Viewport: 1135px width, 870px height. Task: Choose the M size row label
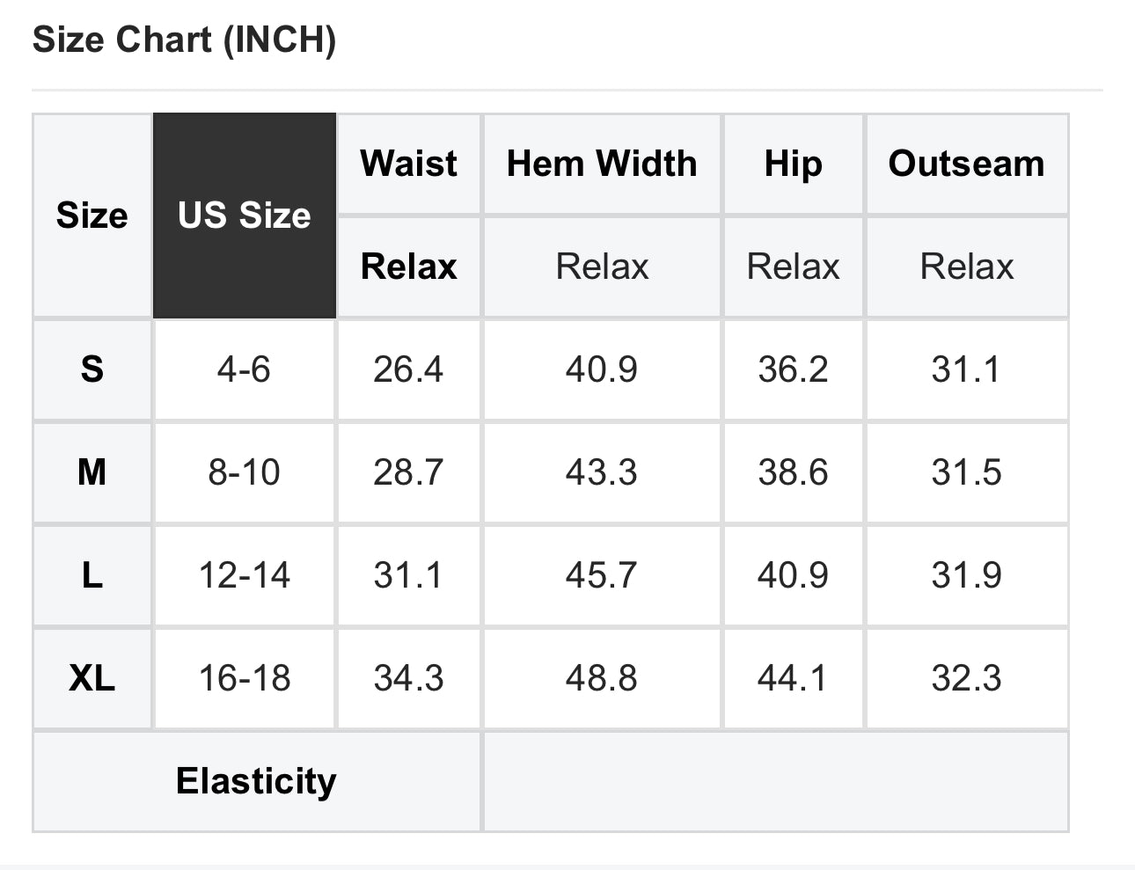click(92, 472)
